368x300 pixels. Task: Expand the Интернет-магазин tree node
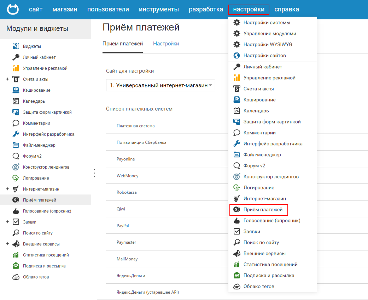tap(8, 189)
